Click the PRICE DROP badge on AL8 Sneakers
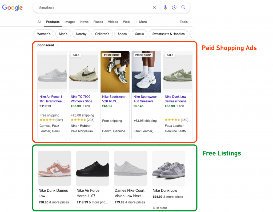 click(x=143, y=55)
